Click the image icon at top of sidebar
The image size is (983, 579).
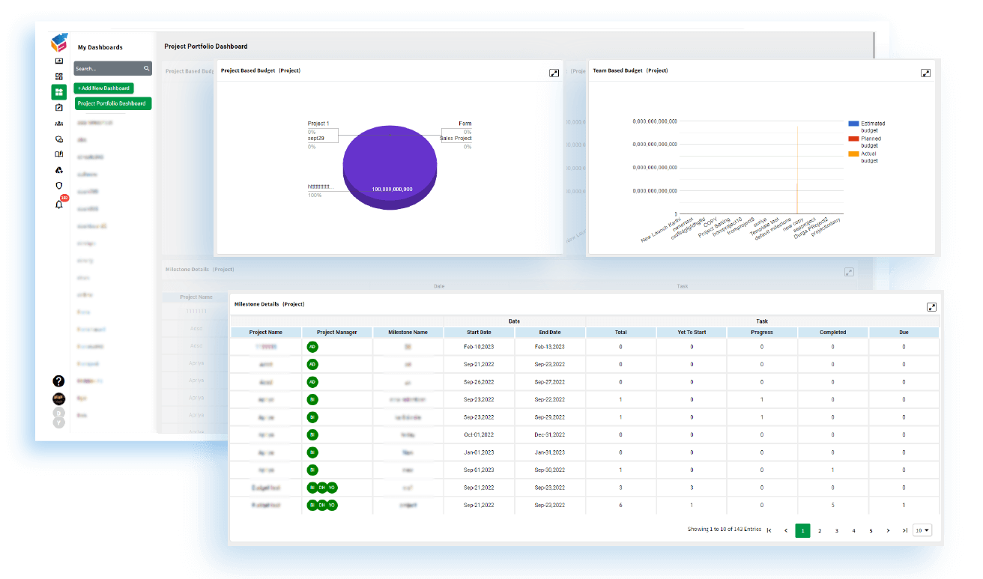[x=59, y=61]
